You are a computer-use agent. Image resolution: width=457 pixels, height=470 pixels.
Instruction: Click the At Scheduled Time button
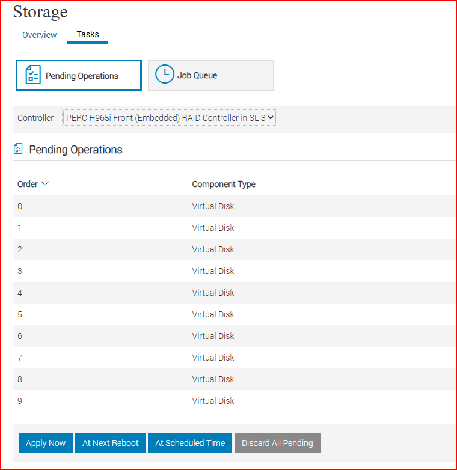(x=190, y=443)
